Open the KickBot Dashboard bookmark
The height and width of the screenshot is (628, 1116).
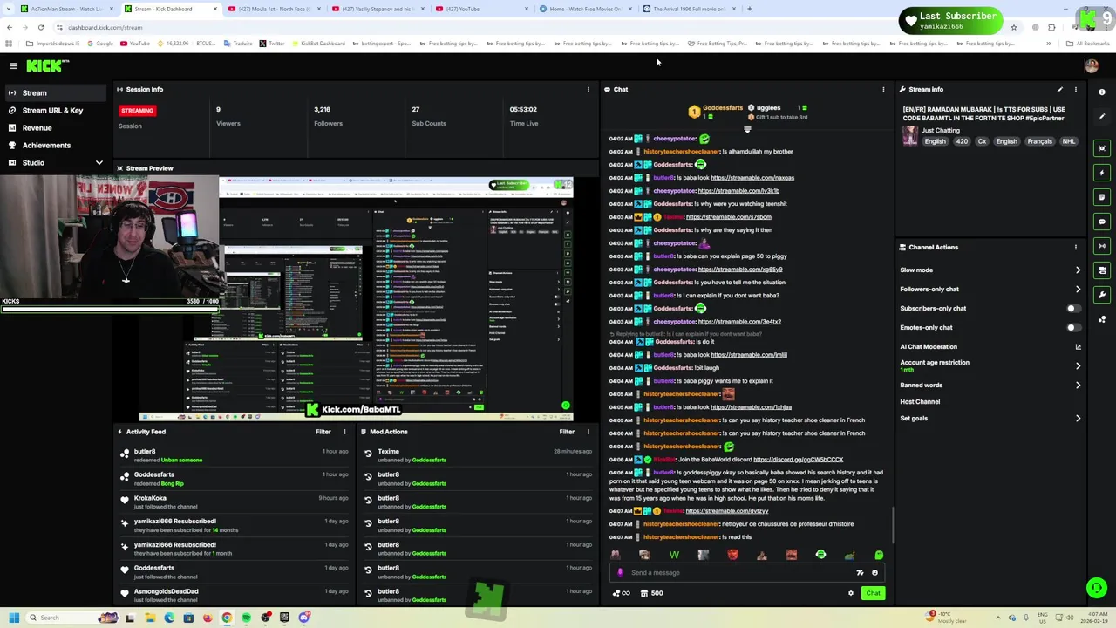coord(318,44)
